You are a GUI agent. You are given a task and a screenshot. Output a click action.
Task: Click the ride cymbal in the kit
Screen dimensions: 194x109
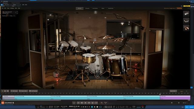coord(105,47)
